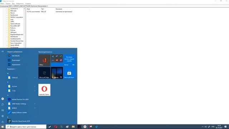Launch Microsoft Edge tile
Viewport: 229px width, 129px height.
(44, 73)
